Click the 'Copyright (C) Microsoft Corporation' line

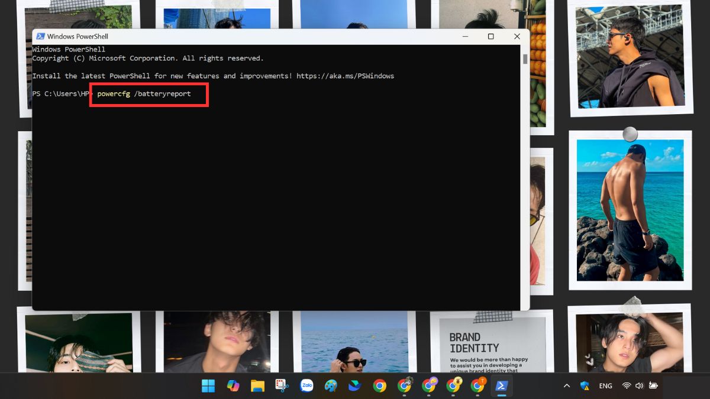point(148,59)
